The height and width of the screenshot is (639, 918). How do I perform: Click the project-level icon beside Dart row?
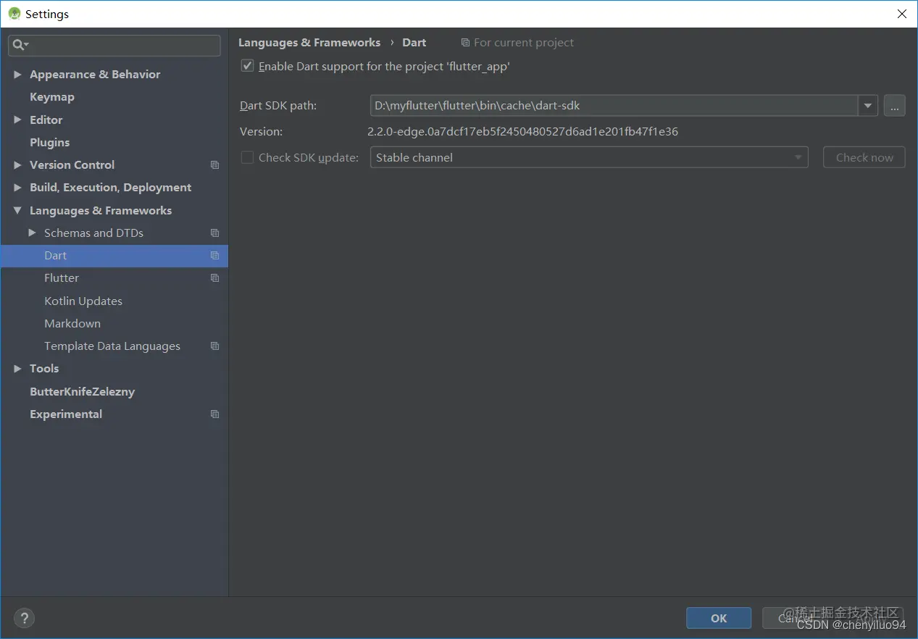pos(214,256)
